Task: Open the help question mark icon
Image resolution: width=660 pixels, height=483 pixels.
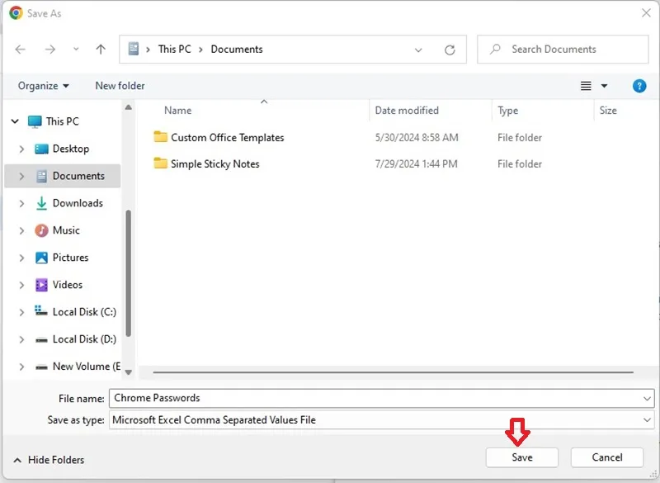Action: tap(639, 86)
